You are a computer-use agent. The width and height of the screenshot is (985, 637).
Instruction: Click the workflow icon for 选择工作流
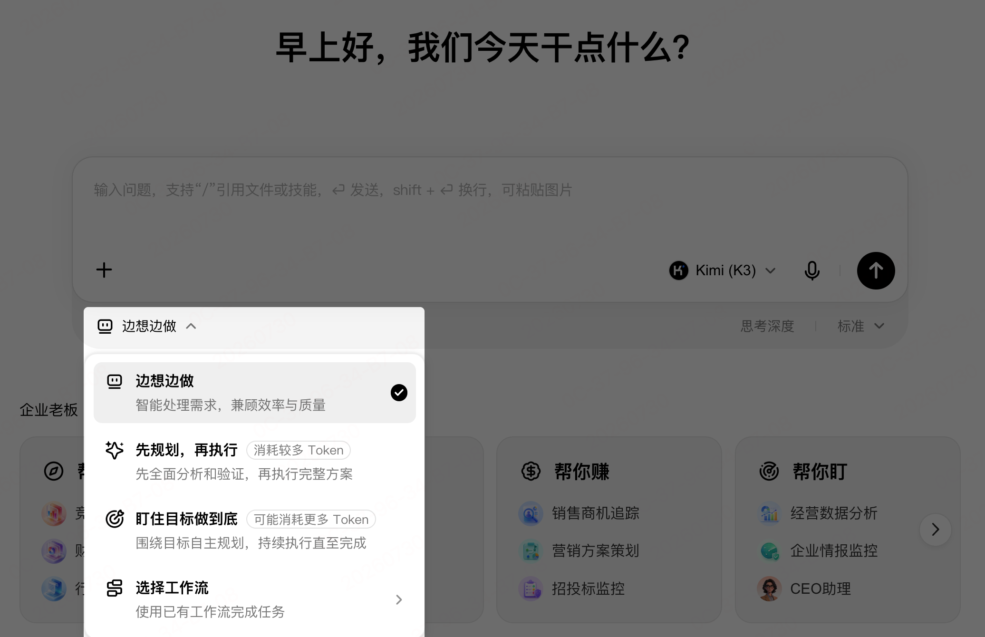pos(115,588)
